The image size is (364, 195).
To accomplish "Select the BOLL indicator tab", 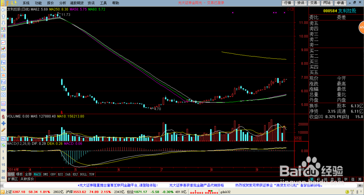I will pyautogui.click(x=83, y=174).
